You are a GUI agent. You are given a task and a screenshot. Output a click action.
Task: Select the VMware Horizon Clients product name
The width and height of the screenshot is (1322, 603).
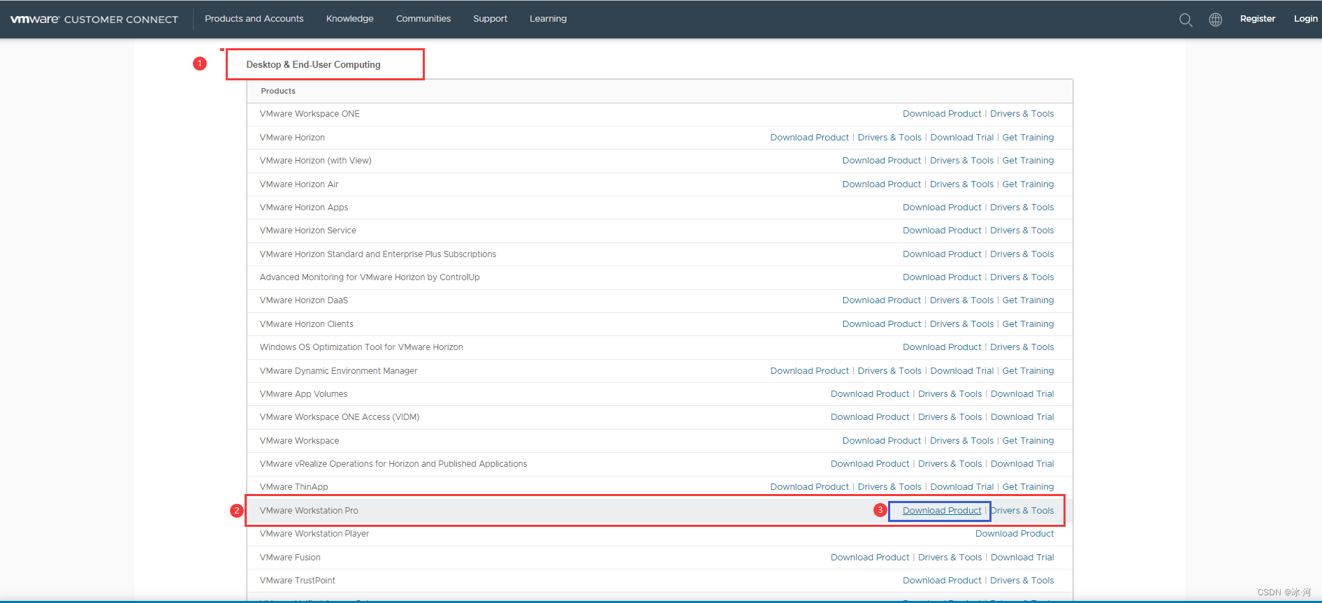(307, 324)
